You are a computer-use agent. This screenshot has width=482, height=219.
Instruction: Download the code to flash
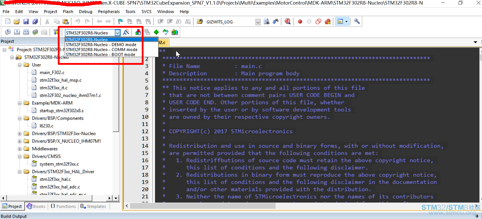56,32
